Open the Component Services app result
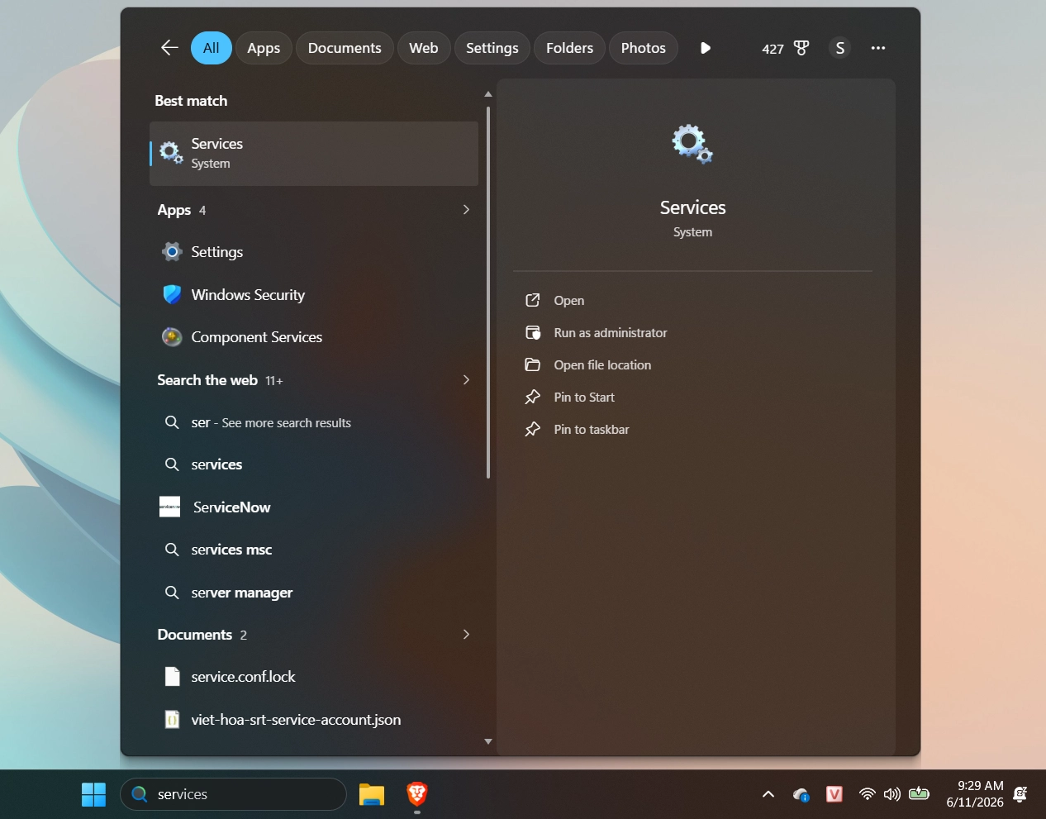Viewport: 1046px width, 819px height. (314, 337)
